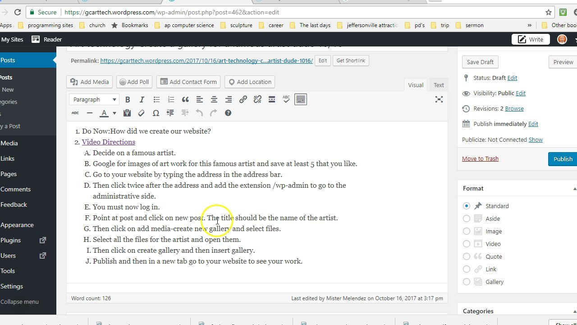This screenshot has height=325, width=577.
Task: Collapse the Format panel
Action: click(x=574, y=189)
